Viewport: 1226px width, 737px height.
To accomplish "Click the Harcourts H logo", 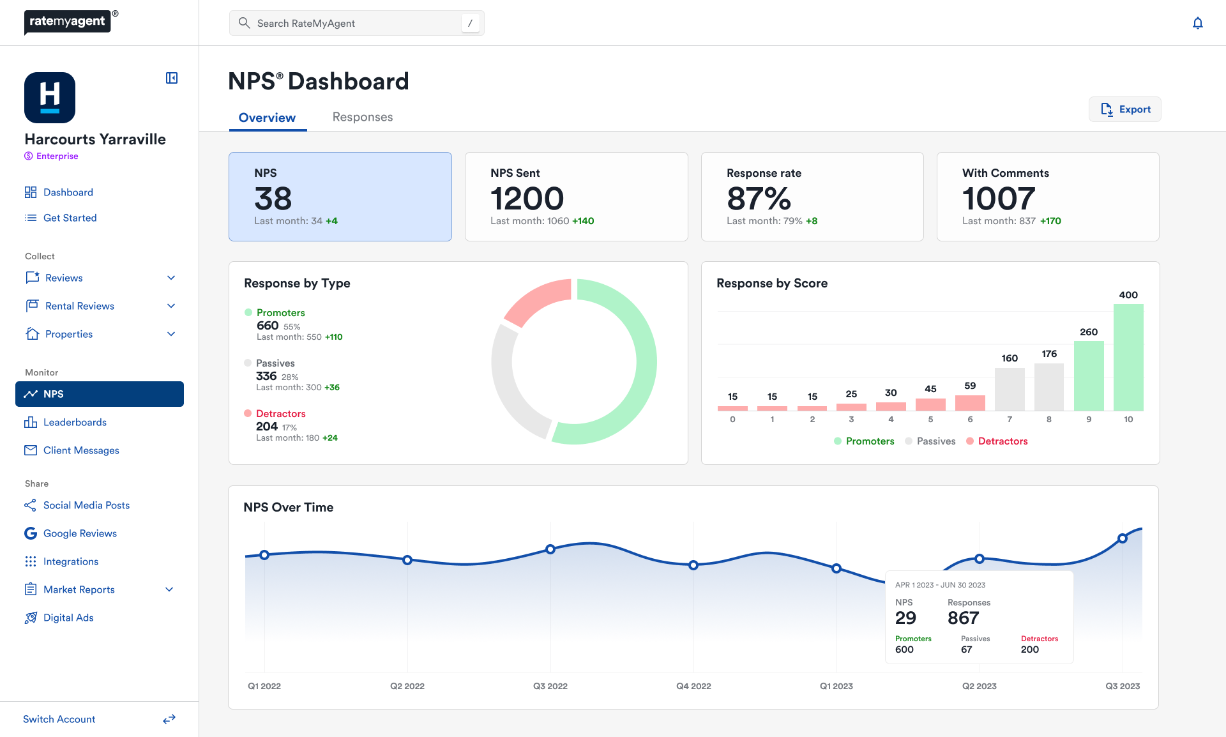I will (x=50, y=98).
